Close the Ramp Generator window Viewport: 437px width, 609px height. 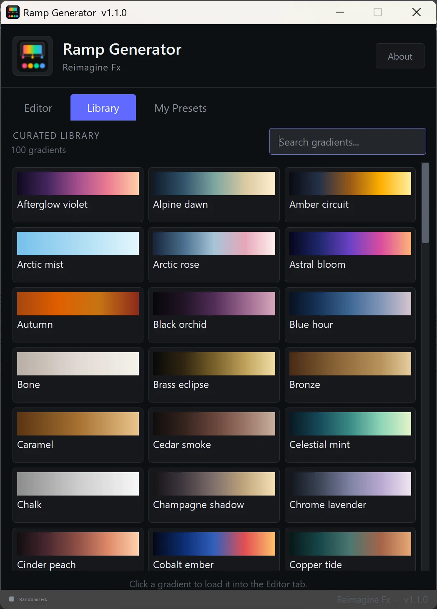click(x=417, y=12)
